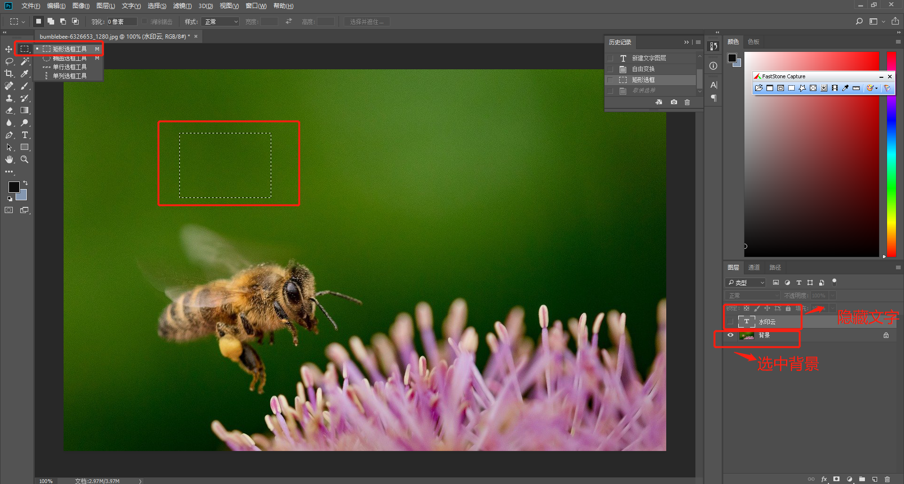The height and width of the screenshot is (484, 904).
Task: Click the delete layer trash icon
Action: click(x=887, y=479)
